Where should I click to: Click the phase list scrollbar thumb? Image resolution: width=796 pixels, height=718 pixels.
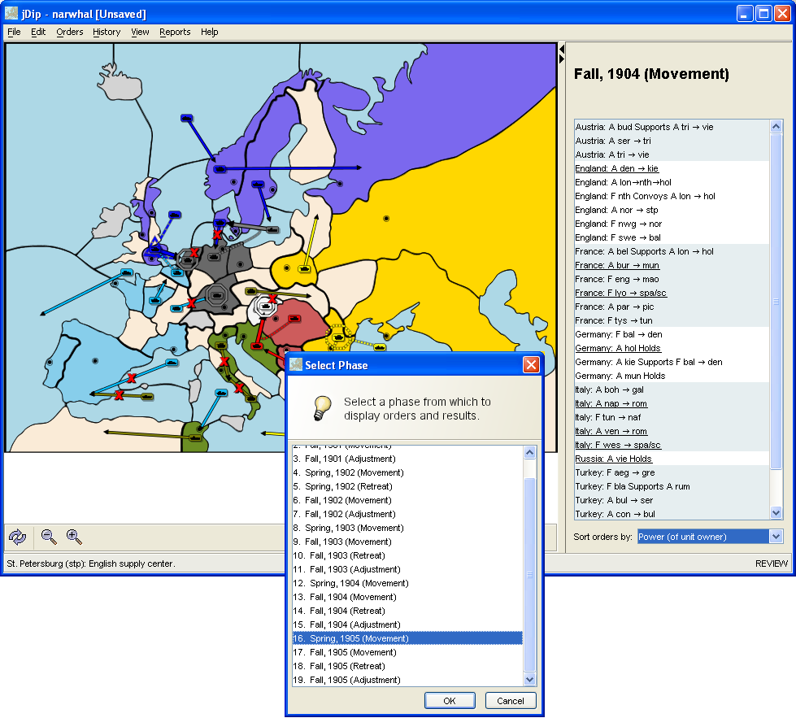[x=529, y=575]
